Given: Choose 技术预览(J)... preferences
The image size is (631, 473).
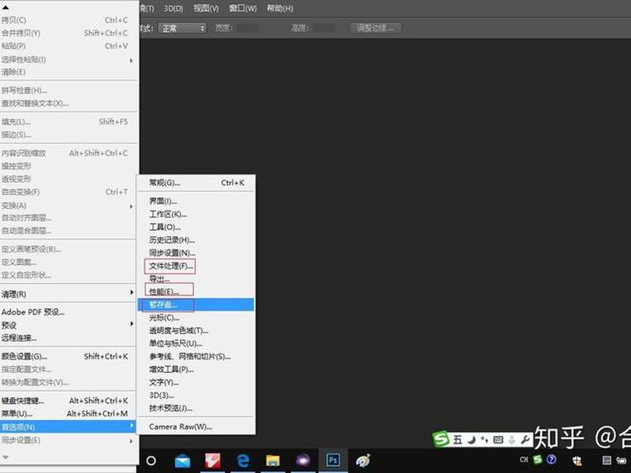Looking at the screenshot, I should 196,408.
